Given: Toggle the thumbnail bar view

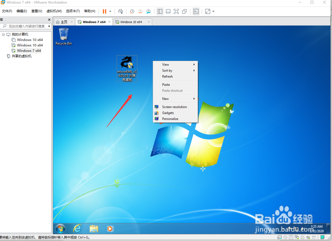Looking at the screenshot, I should pyautogui.click(x=168, y=11).
